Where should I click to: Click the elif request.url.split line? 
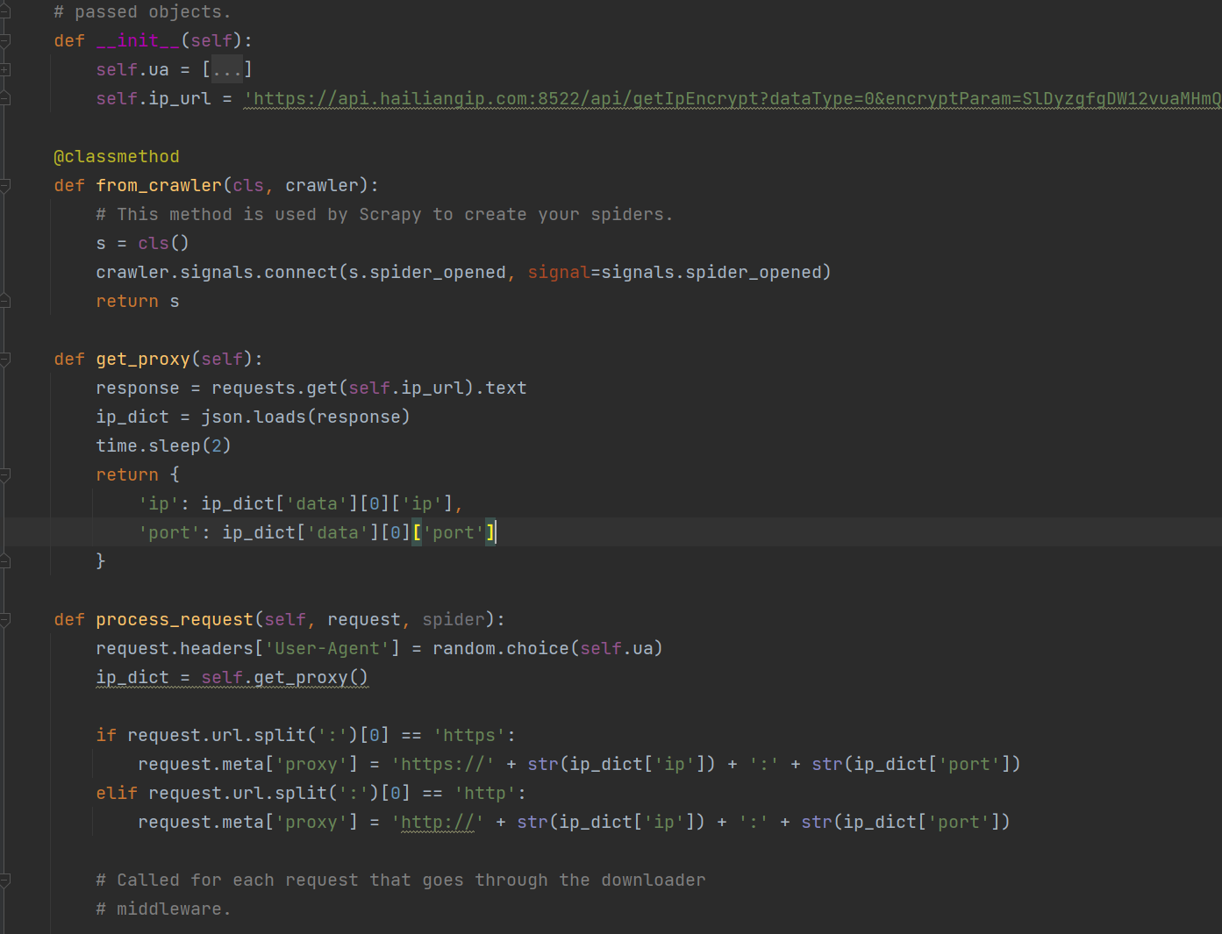click(x=311, y=793)
